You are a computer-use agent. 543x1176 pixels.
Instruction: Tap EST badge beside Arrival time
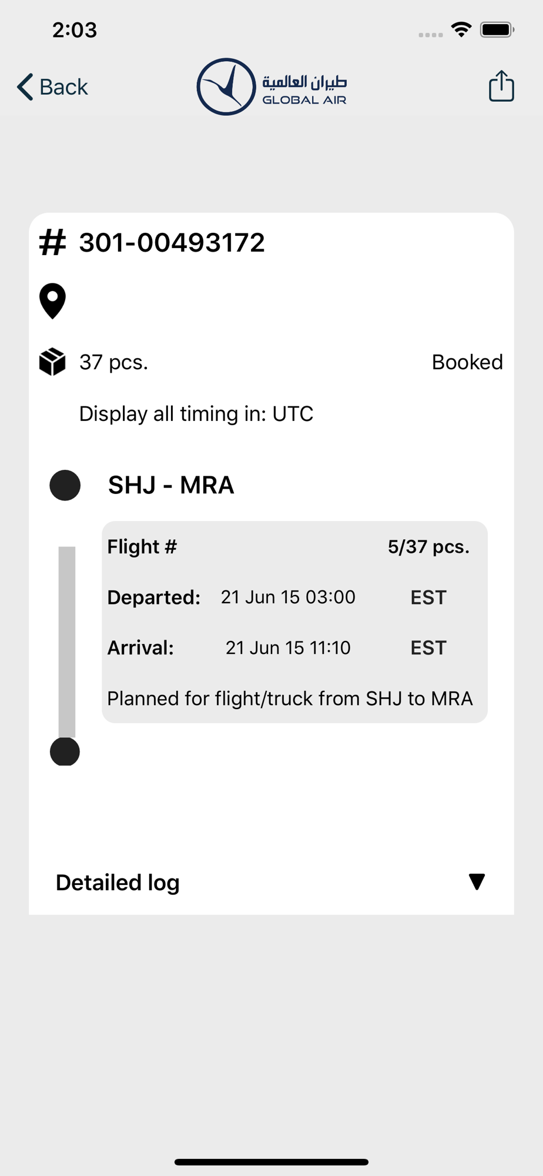(x=428, y=648)
